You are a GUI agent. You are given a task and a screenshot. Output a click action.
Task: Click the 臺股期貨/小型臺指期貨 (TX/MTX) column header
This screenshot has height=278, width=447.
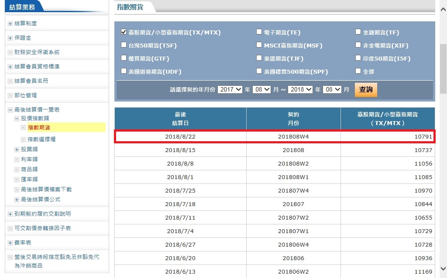point(388,119)
